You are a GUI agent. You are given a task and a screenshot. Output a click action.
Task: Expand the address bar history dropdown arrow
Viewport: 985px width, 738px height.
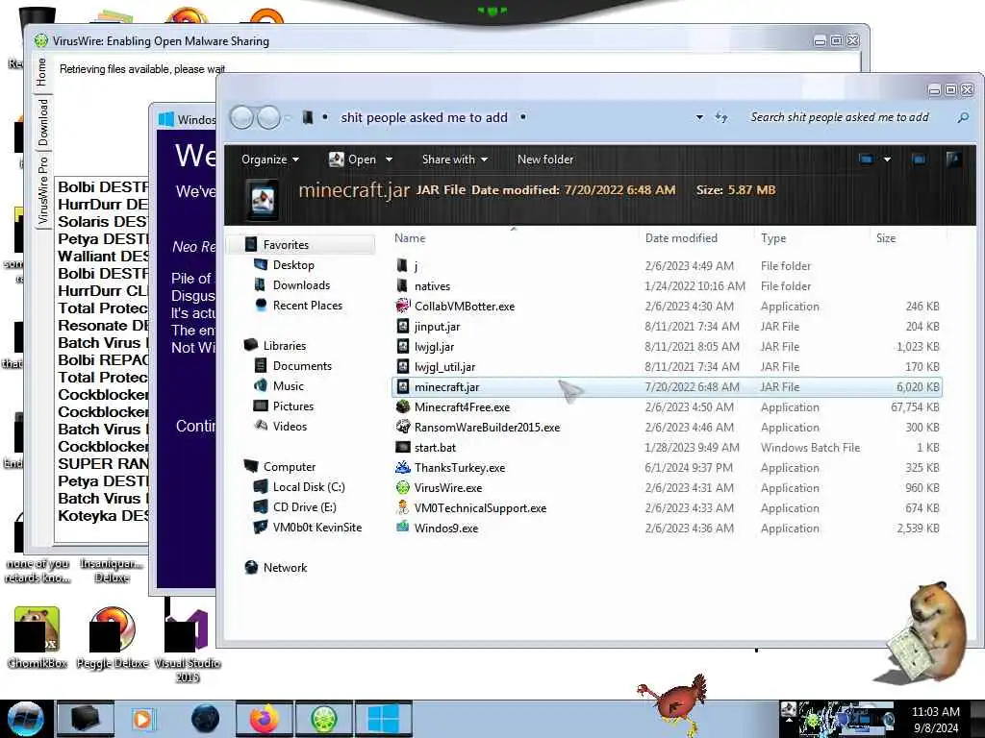699,117
